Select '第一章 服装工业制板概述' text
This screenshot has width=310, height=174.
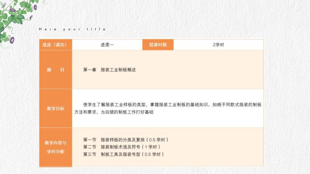click(109, 70)
